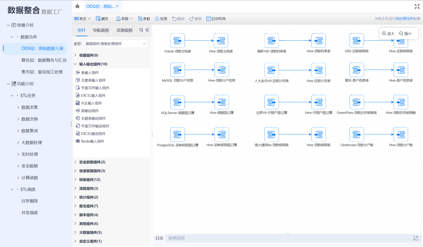Click the fullscreen icon at top right
423x247 pixels.
[417, 6]
